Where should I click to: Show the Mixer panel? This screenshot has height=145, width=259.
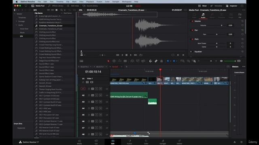[x=202, y=6]
